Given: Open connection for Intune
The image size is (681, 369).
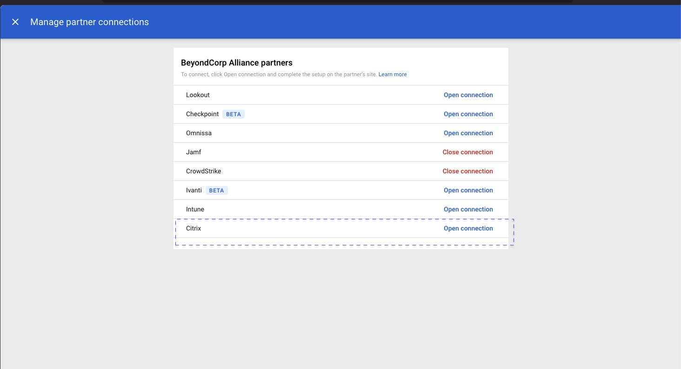Looking at the screenshot, I should 468,209.
